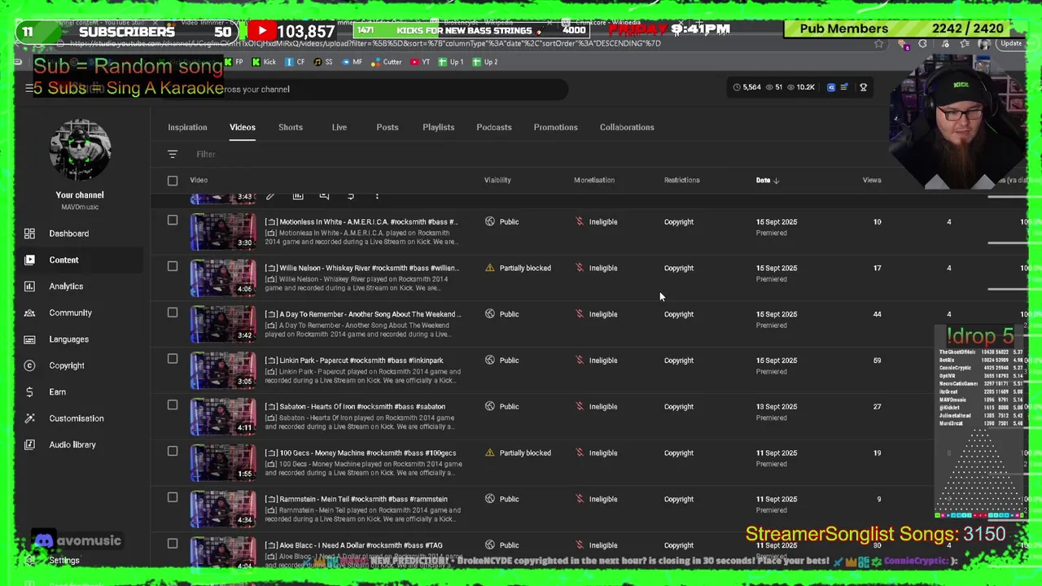Switch to the Inspiration tab

[187, 127]
